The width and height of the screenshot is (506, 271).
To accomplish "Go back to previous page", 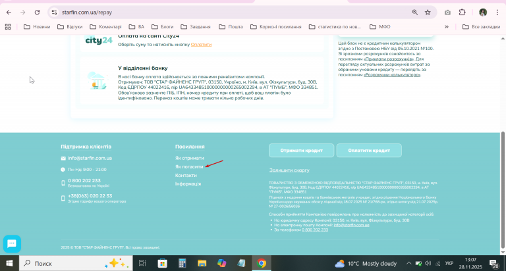I will [x=9, y=12].
